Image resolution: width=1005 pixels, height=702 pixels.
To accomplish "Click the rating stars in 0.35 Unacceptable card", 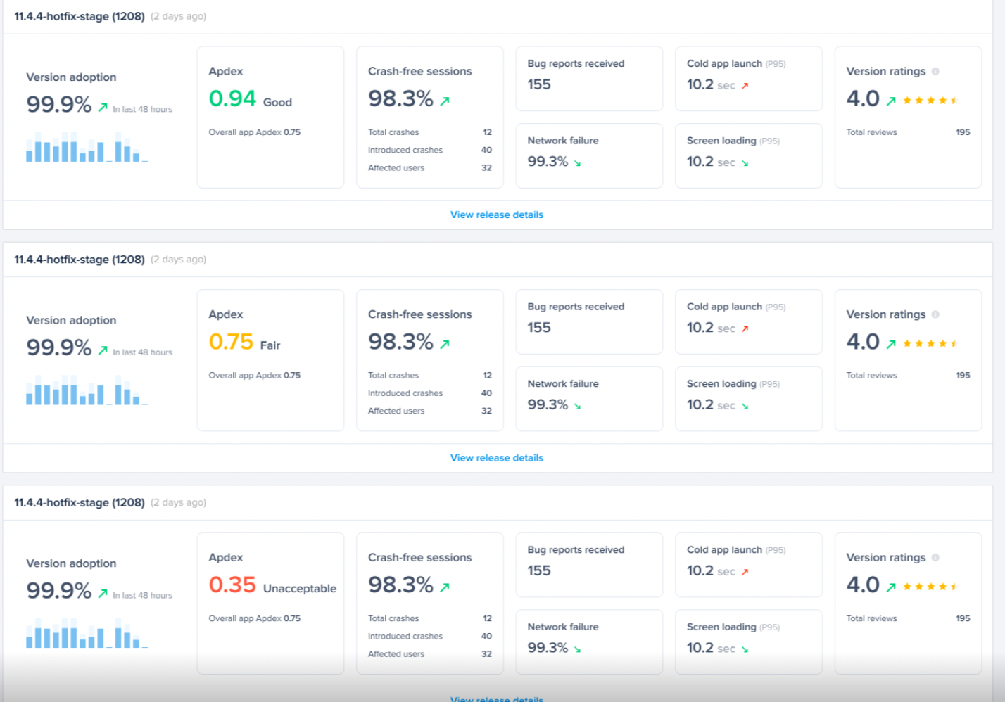I will pos(930,587).
